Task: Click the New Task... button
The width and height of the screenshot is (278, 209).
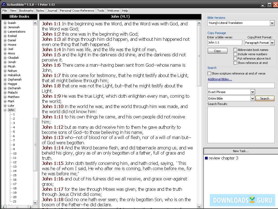Action: 241,151
